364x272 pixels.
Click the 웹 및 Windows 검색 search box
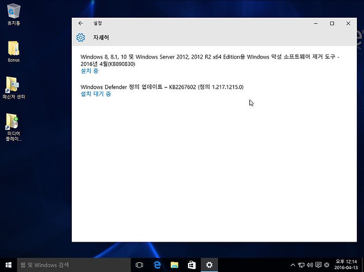[x=74, y=265]
